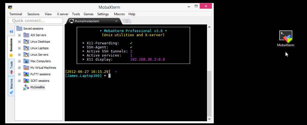Open the MobaXterm desktop shortcut icon
Screen dimensions: 307x125
tap(286, 37)
